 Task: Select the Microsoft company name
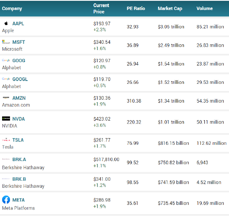[12, 49]
